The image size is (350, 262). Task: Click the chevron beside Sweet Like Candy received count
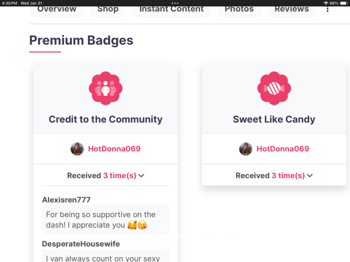pos(310,176)
